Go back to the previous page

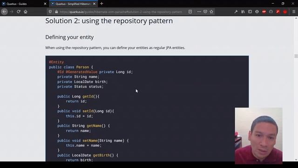point(4,12)
